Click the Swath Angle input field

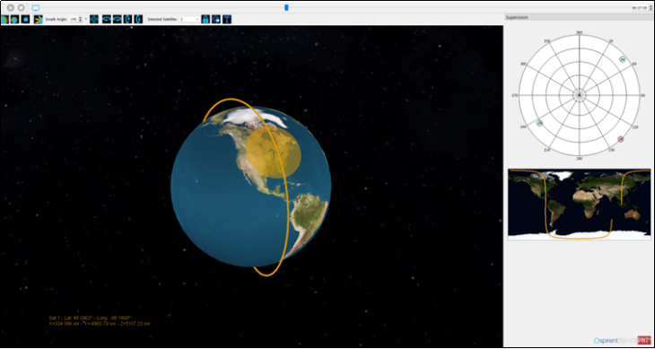pyautogui.click(x=74, y=19)
